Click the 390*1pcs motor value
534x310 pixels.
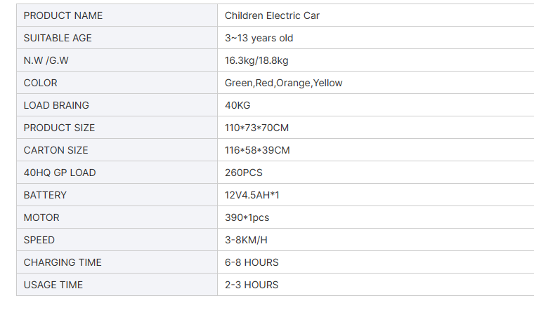pyautogui.click(x=247, y=217)
